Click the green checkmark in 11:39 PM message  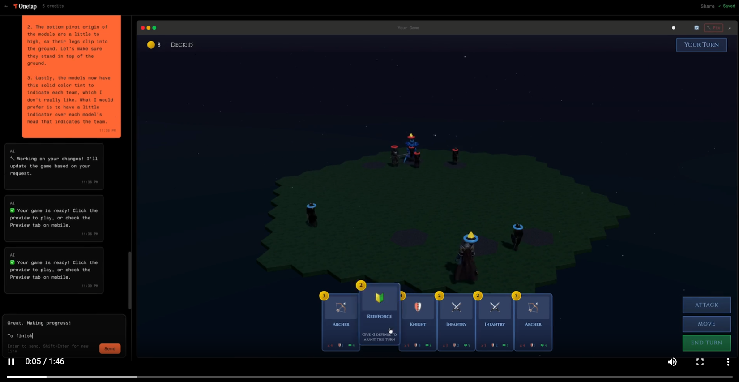(x=12, y=262)
